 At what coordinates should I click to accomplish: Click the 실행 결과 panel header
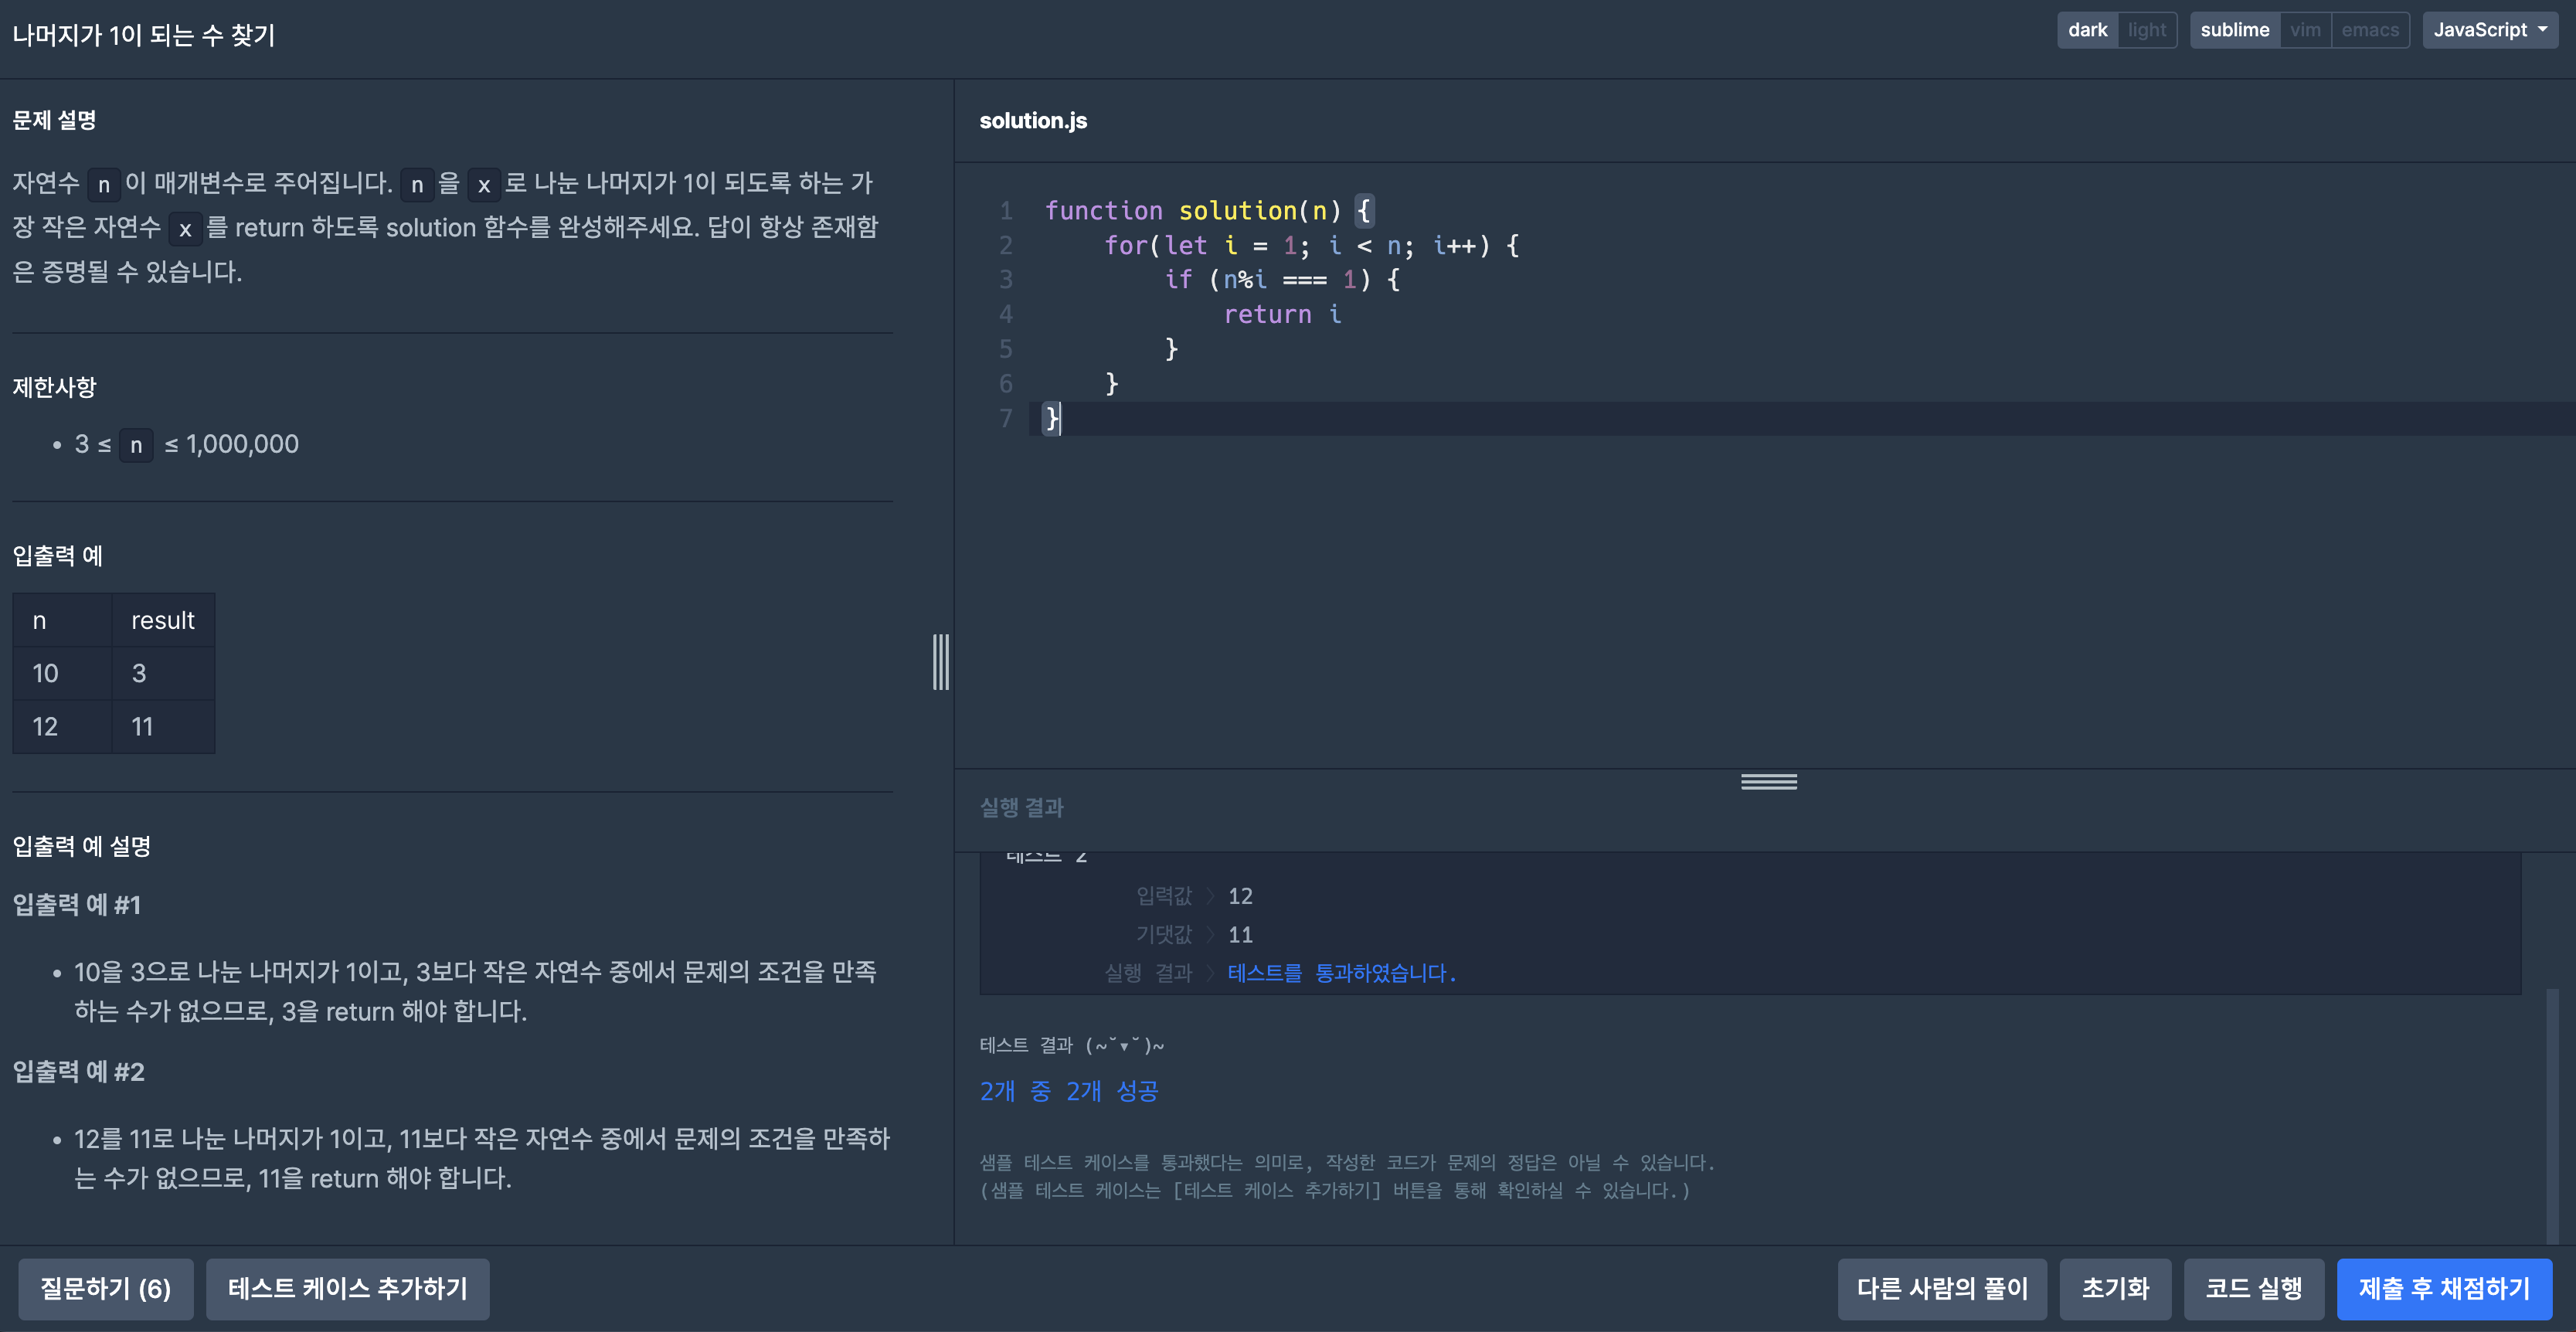(1021, 807)
